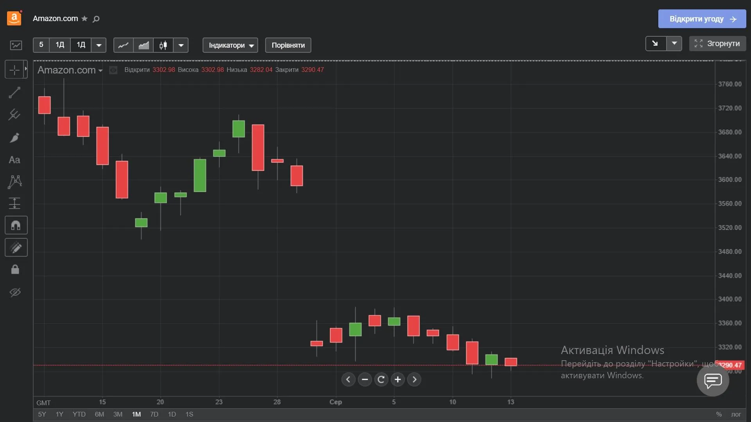Viewport: 751px width, 422px height.
Task: Select the 5 interval button
Action: pyautogui.click(x=41, y=45)
